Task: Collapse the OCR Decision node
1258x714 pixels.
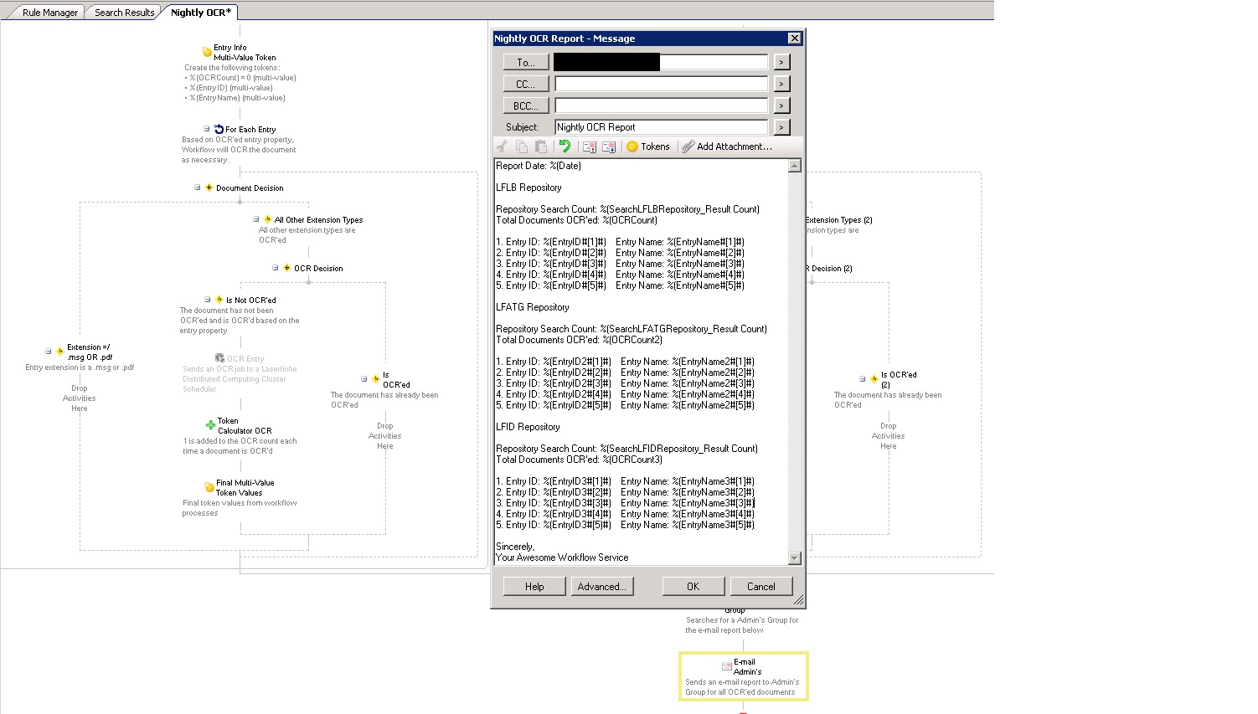Action: click(x=276, y=268)
